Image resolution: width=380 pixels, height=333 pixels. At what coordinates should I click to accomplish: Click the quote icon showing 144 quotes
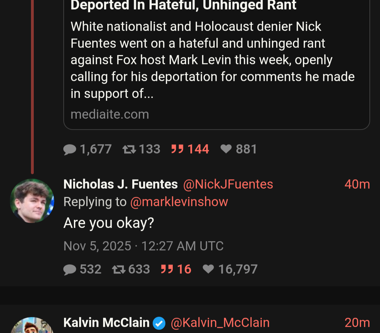[178, 150]
